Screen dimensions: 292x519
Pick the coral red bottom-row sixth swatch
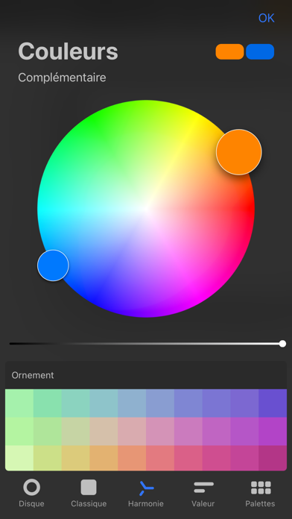(160, 458)
